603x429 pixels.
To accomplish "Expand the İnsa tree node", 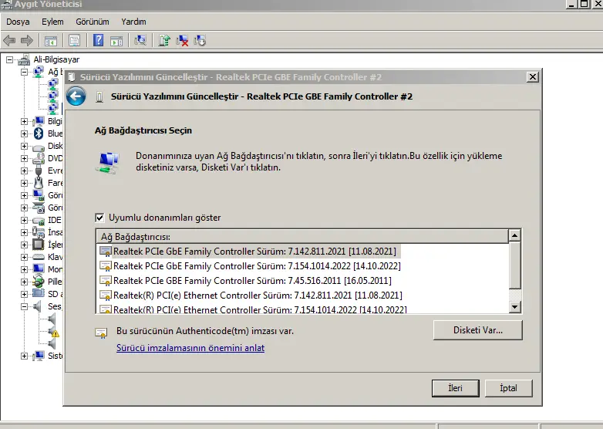I will [24, 232].
